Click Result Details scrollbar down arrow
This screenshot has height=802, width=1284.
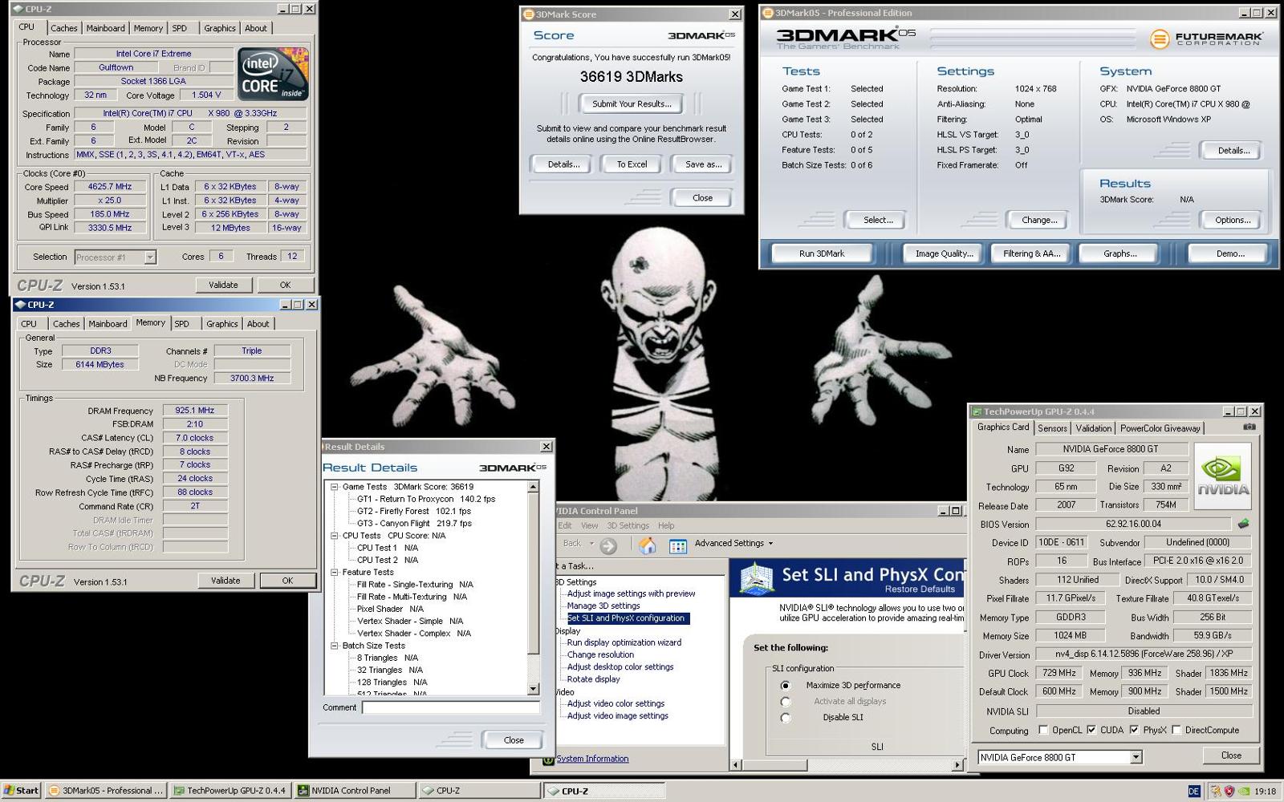(x=534, y=689)
